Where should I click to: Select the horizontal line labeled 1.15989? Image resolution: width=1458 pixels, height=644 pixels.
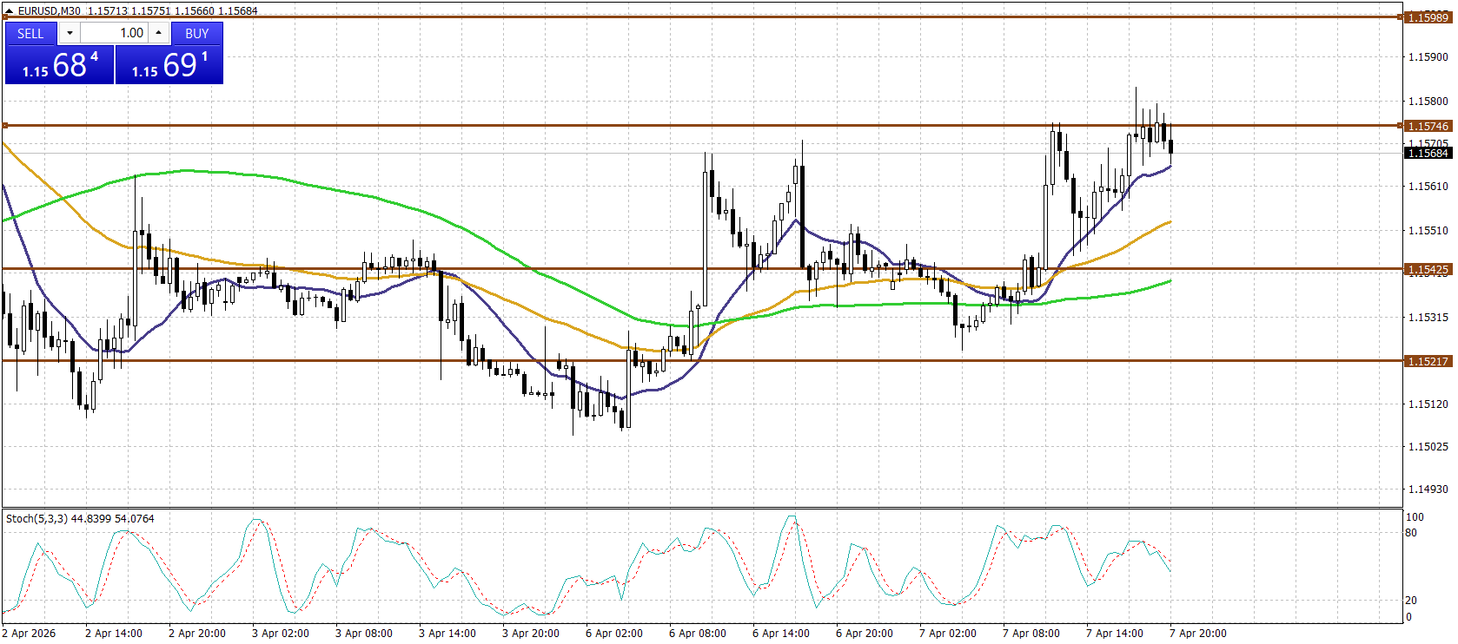point(702,16)
